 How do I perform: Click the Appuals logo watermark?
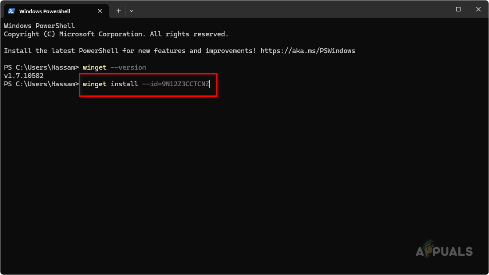(x=445, y=251)
